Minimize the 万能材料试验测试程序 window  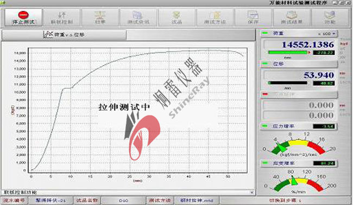(335, 3)
